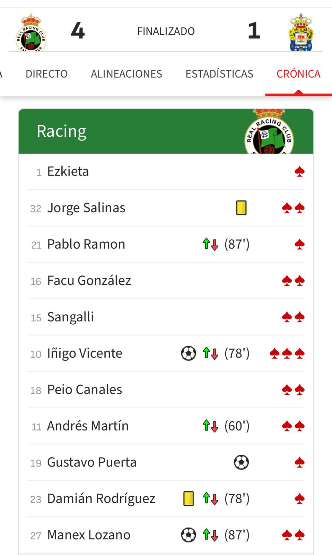Viewport: 332px width, 555px height.
Task: Click the Racing team header crest
Action: [269, 134]
